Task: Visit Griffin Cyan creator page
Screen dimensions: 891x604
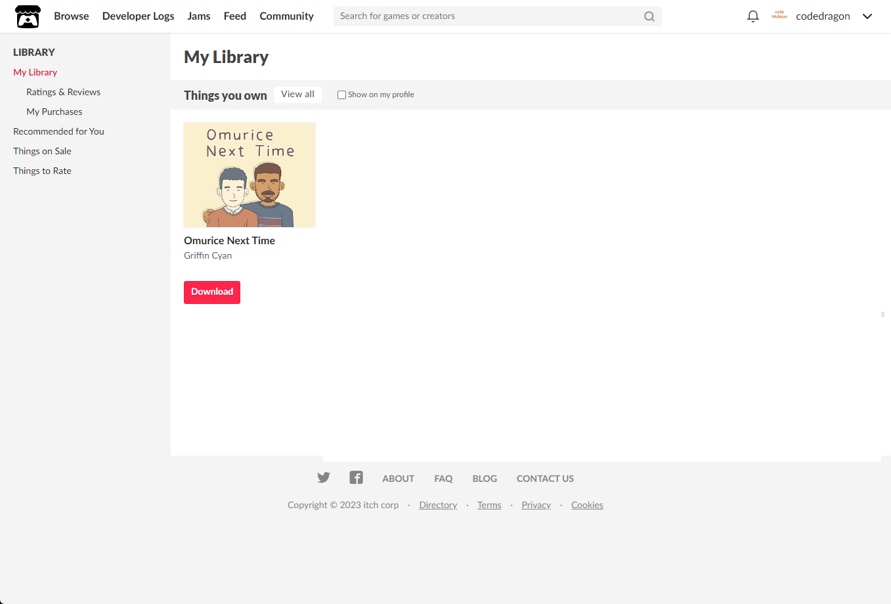Action: 208,255
